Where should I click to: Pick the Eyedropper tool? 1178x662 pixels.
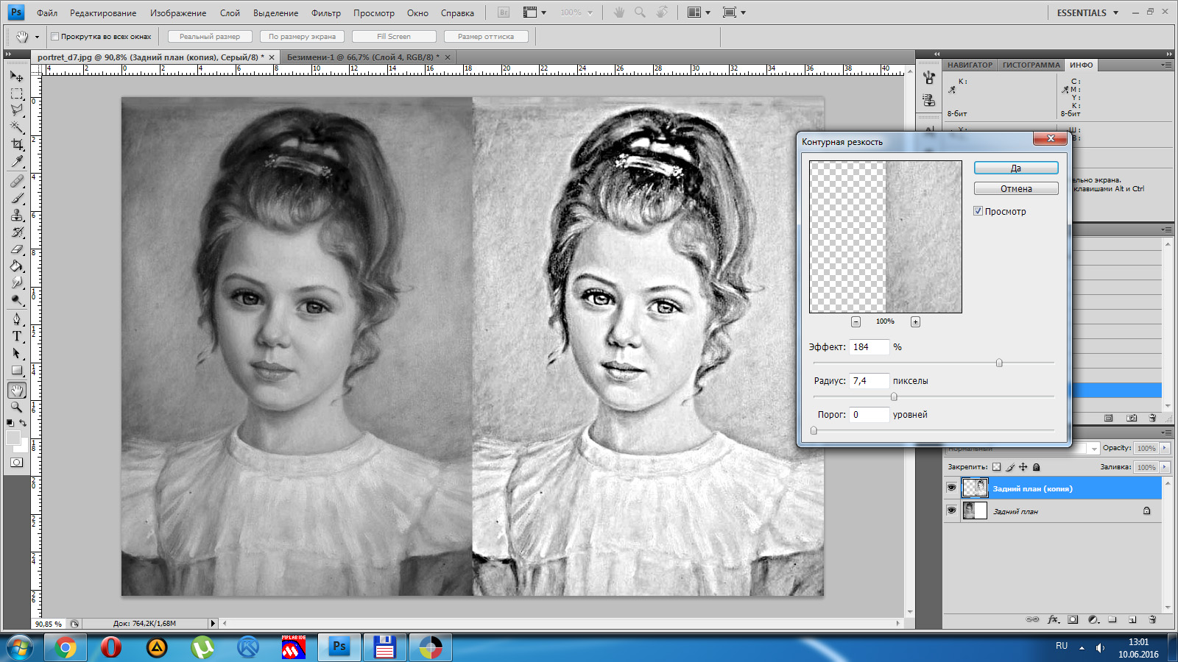pyautogui.click(x=17, y=163)
